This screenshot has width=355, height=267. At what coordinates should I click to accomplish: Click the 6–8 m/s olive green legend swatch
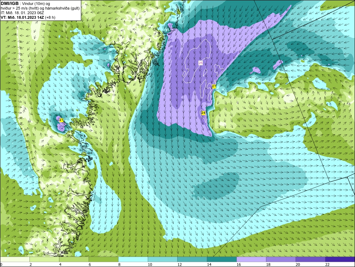(103, 259)
